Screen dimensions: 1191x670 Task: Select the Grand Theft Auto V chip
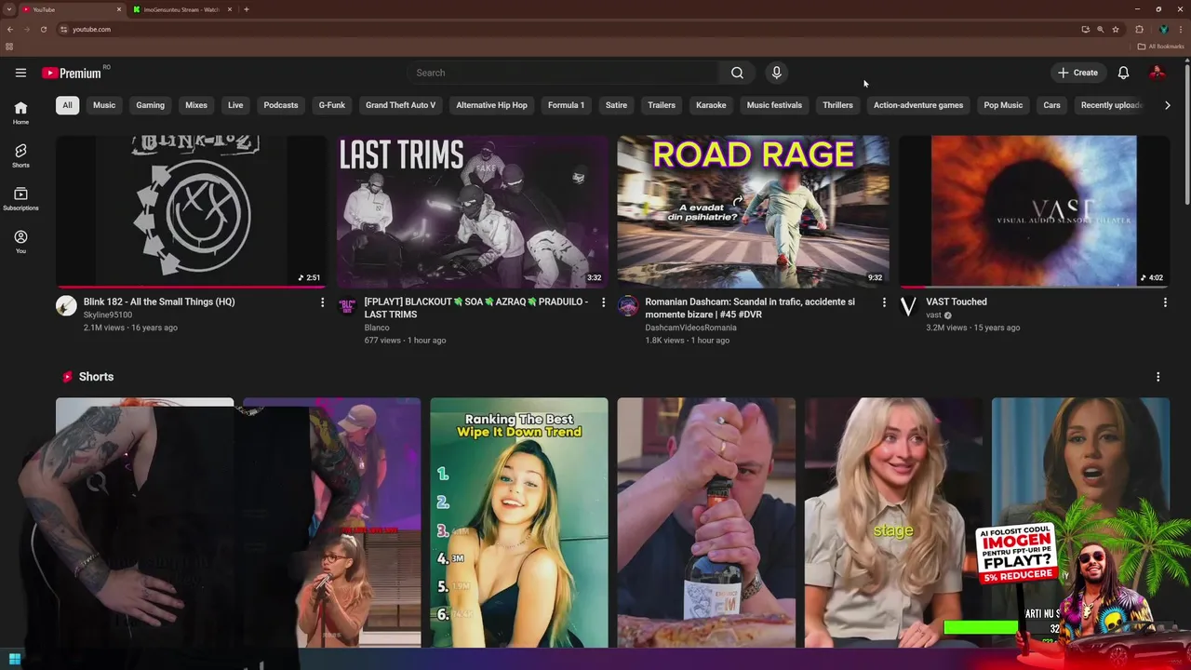pos(400,105)
